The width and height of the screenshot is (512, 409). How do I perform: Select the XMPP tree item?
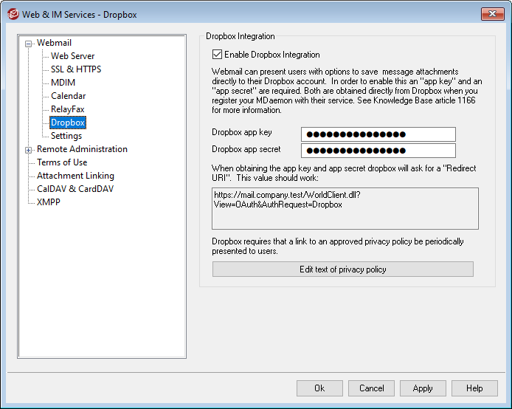[49, 202]
